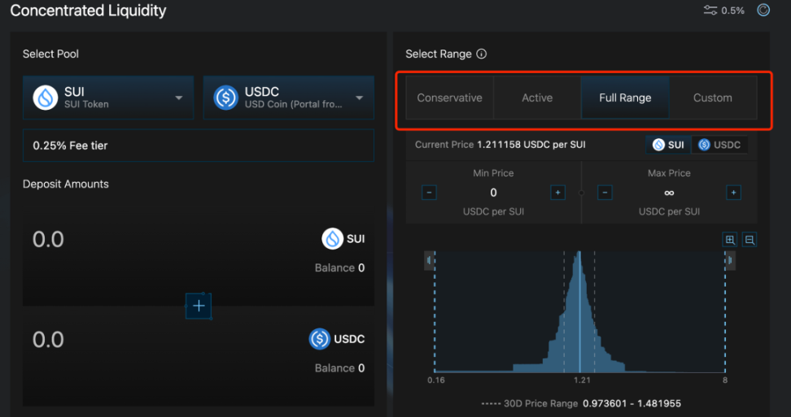Switch price display to USDC
The height and width of the screenshot is (417, 791).
coord(720,145)
